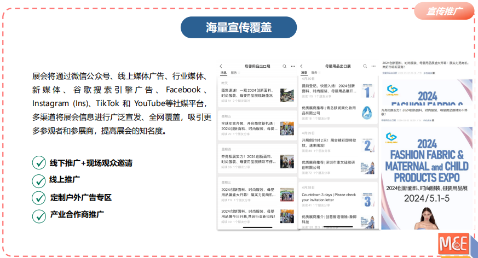478x258 pixels.
Task: Tap search icon in left chat header
Action: 284,66
